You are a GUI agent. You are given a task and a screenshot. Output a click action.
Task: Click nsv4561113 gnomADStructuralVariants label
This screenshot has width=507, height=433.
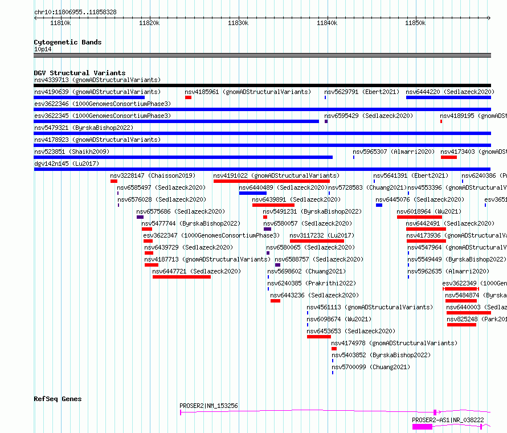(370, 307)
